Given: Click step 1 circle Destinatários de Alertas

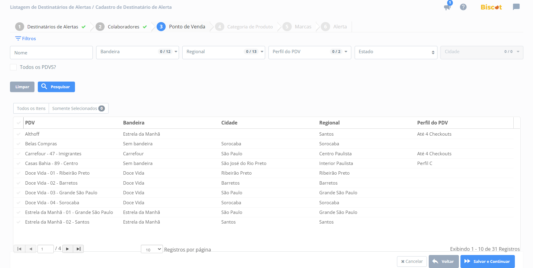Looking at the screenshot, I should [20, 27].
